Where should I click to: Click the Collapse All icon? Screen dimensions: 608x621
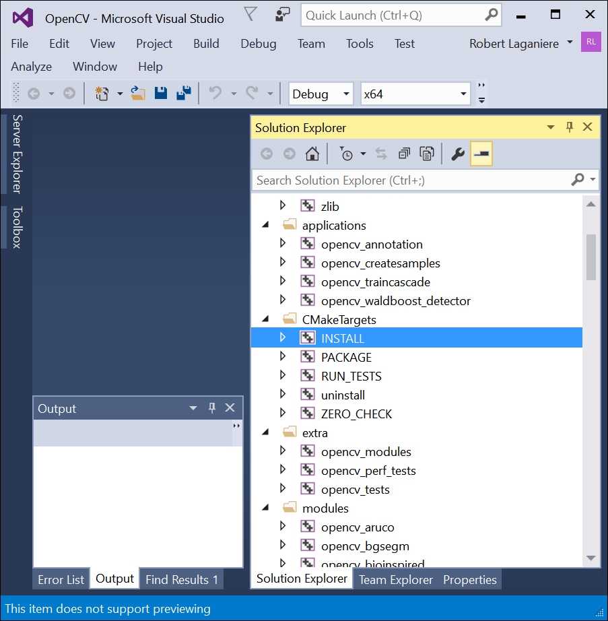pyautogui.click(x=404, y=154)
